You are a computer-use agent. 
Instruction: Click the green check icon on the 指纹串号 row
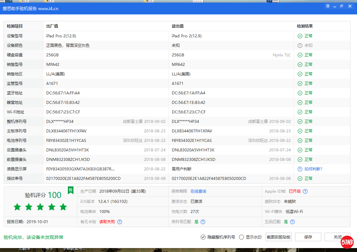pos(300,178)
